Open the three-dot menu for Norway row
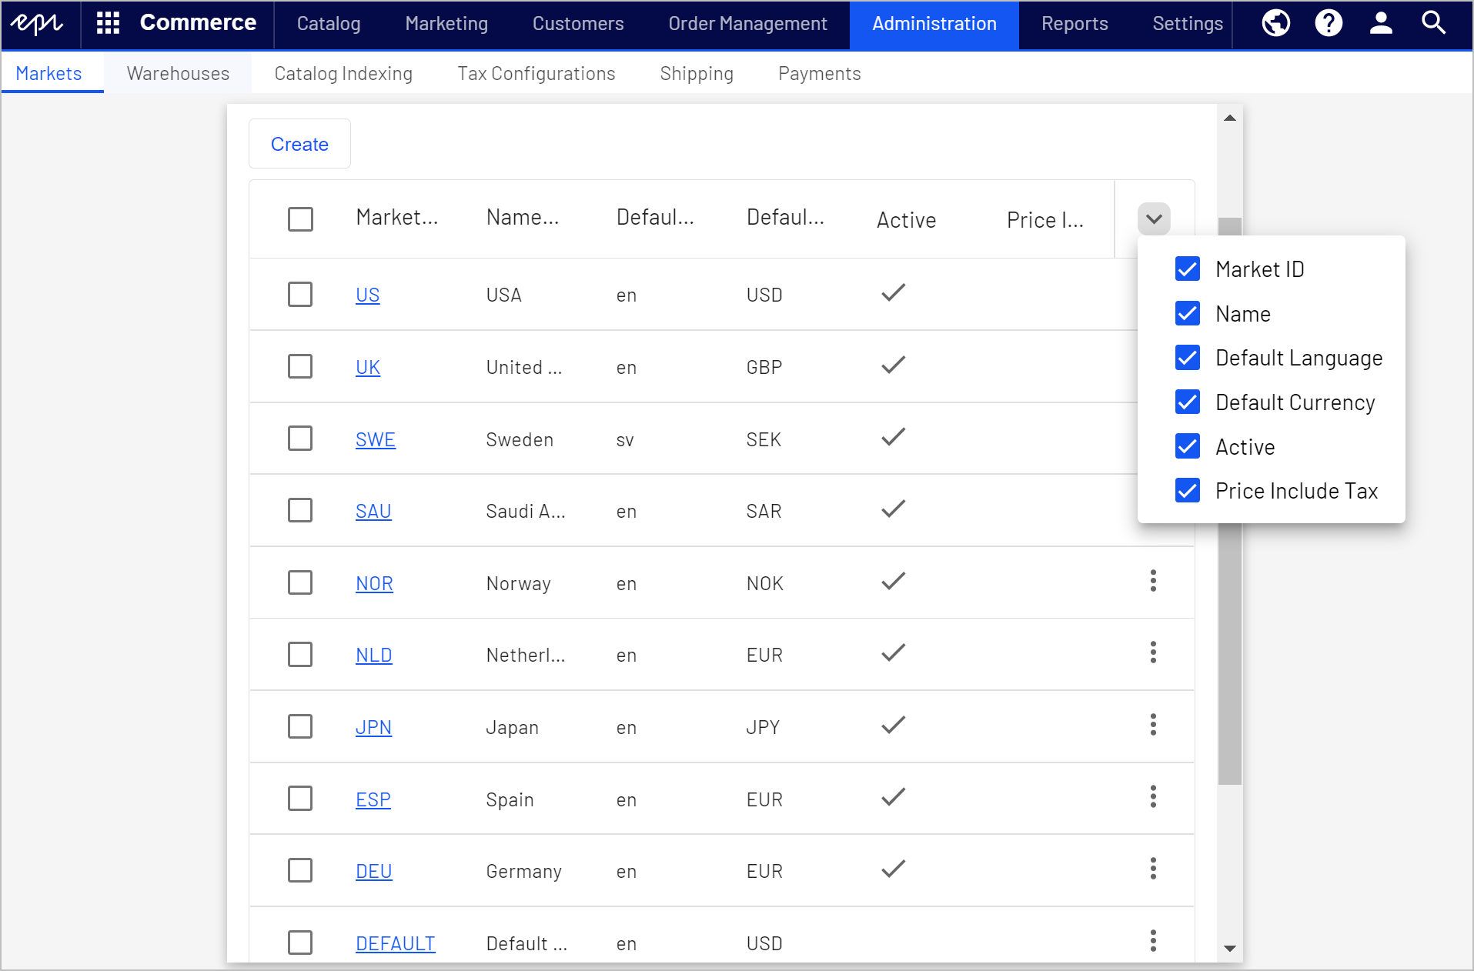This screenshot has height=971, width=1474. [1153, 581]
